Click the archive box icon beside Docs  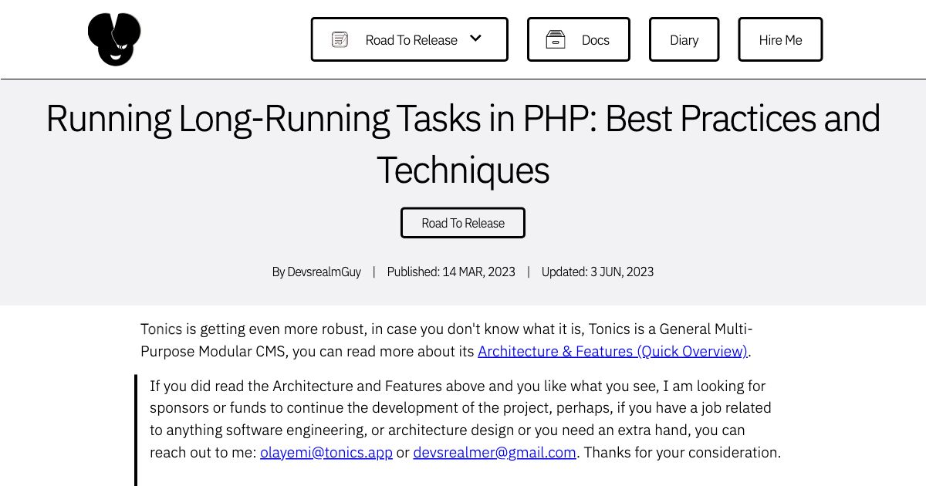tap(557, 39)
